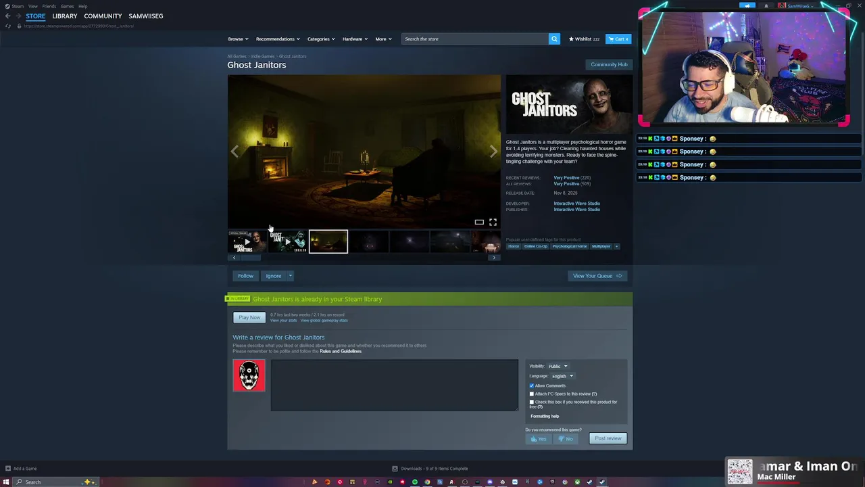865x487 pixels.
Task: Enable Attach PC Specs to this review
Action: [532, 394]
